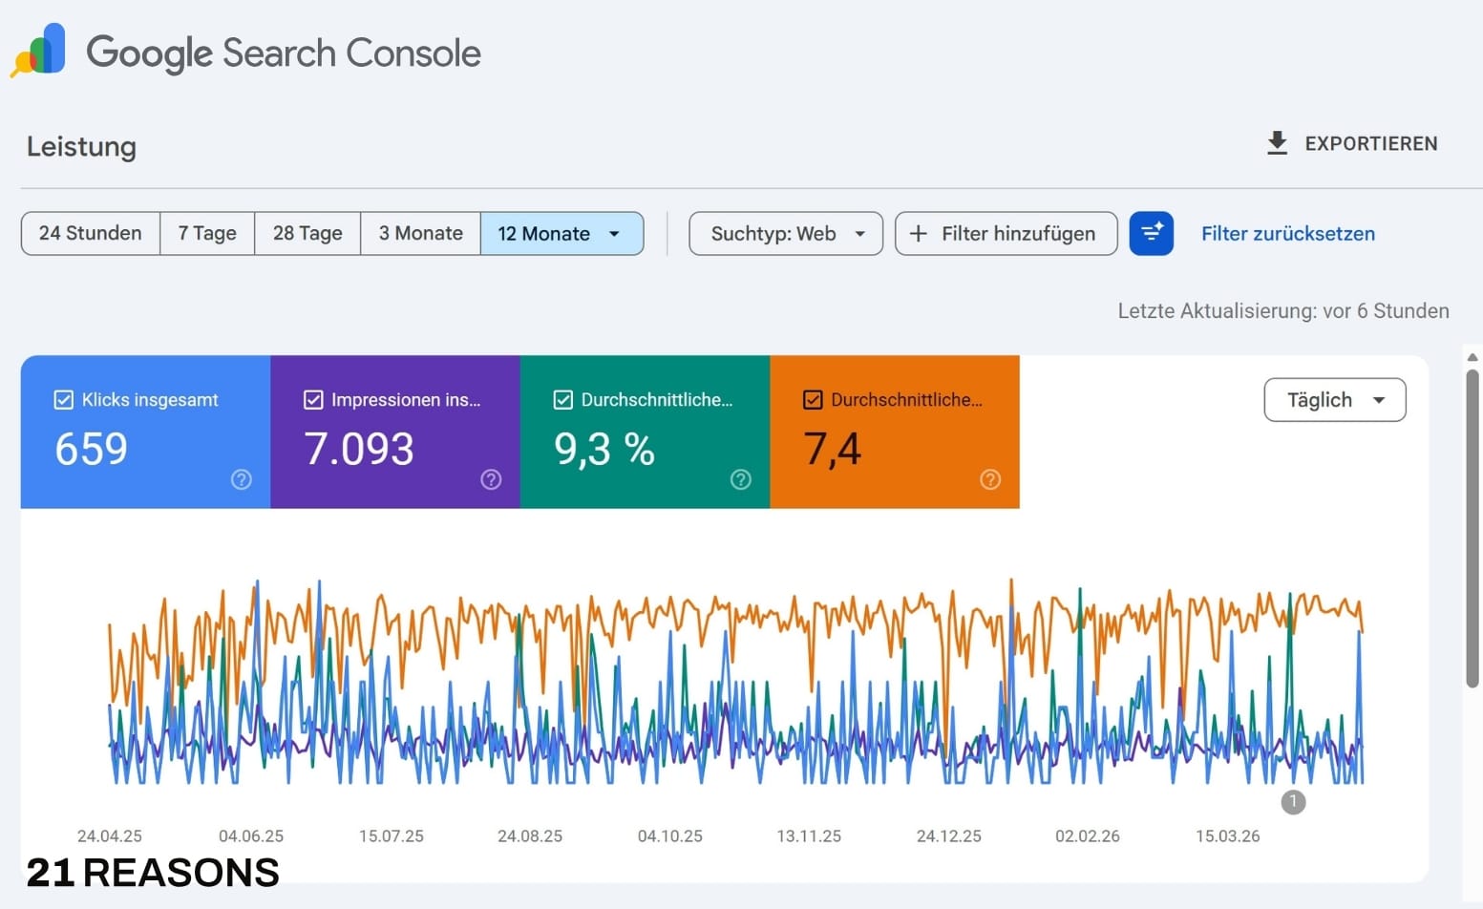Click the Google Search Console title text
This screenshot has width=1483, height=909.
[x=284, y=53]
